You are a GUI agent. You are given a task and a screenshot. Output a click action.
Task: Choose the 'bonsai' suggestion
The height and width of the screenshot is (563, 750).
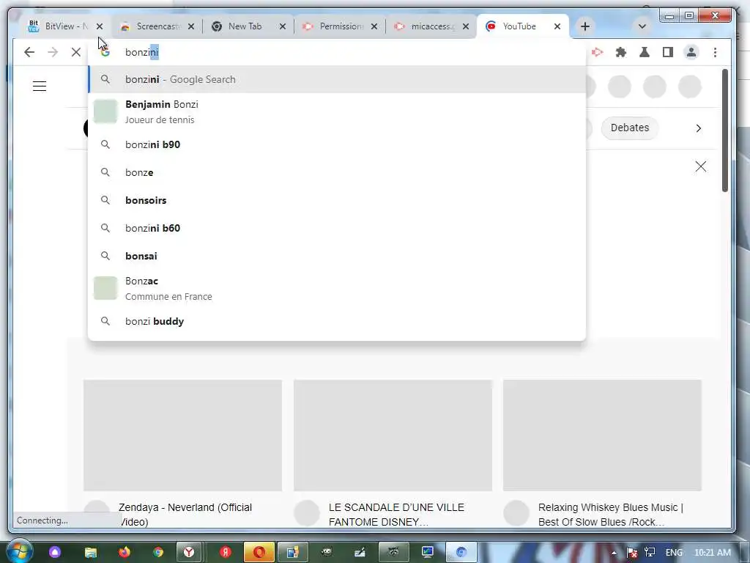tap(337, 256)
